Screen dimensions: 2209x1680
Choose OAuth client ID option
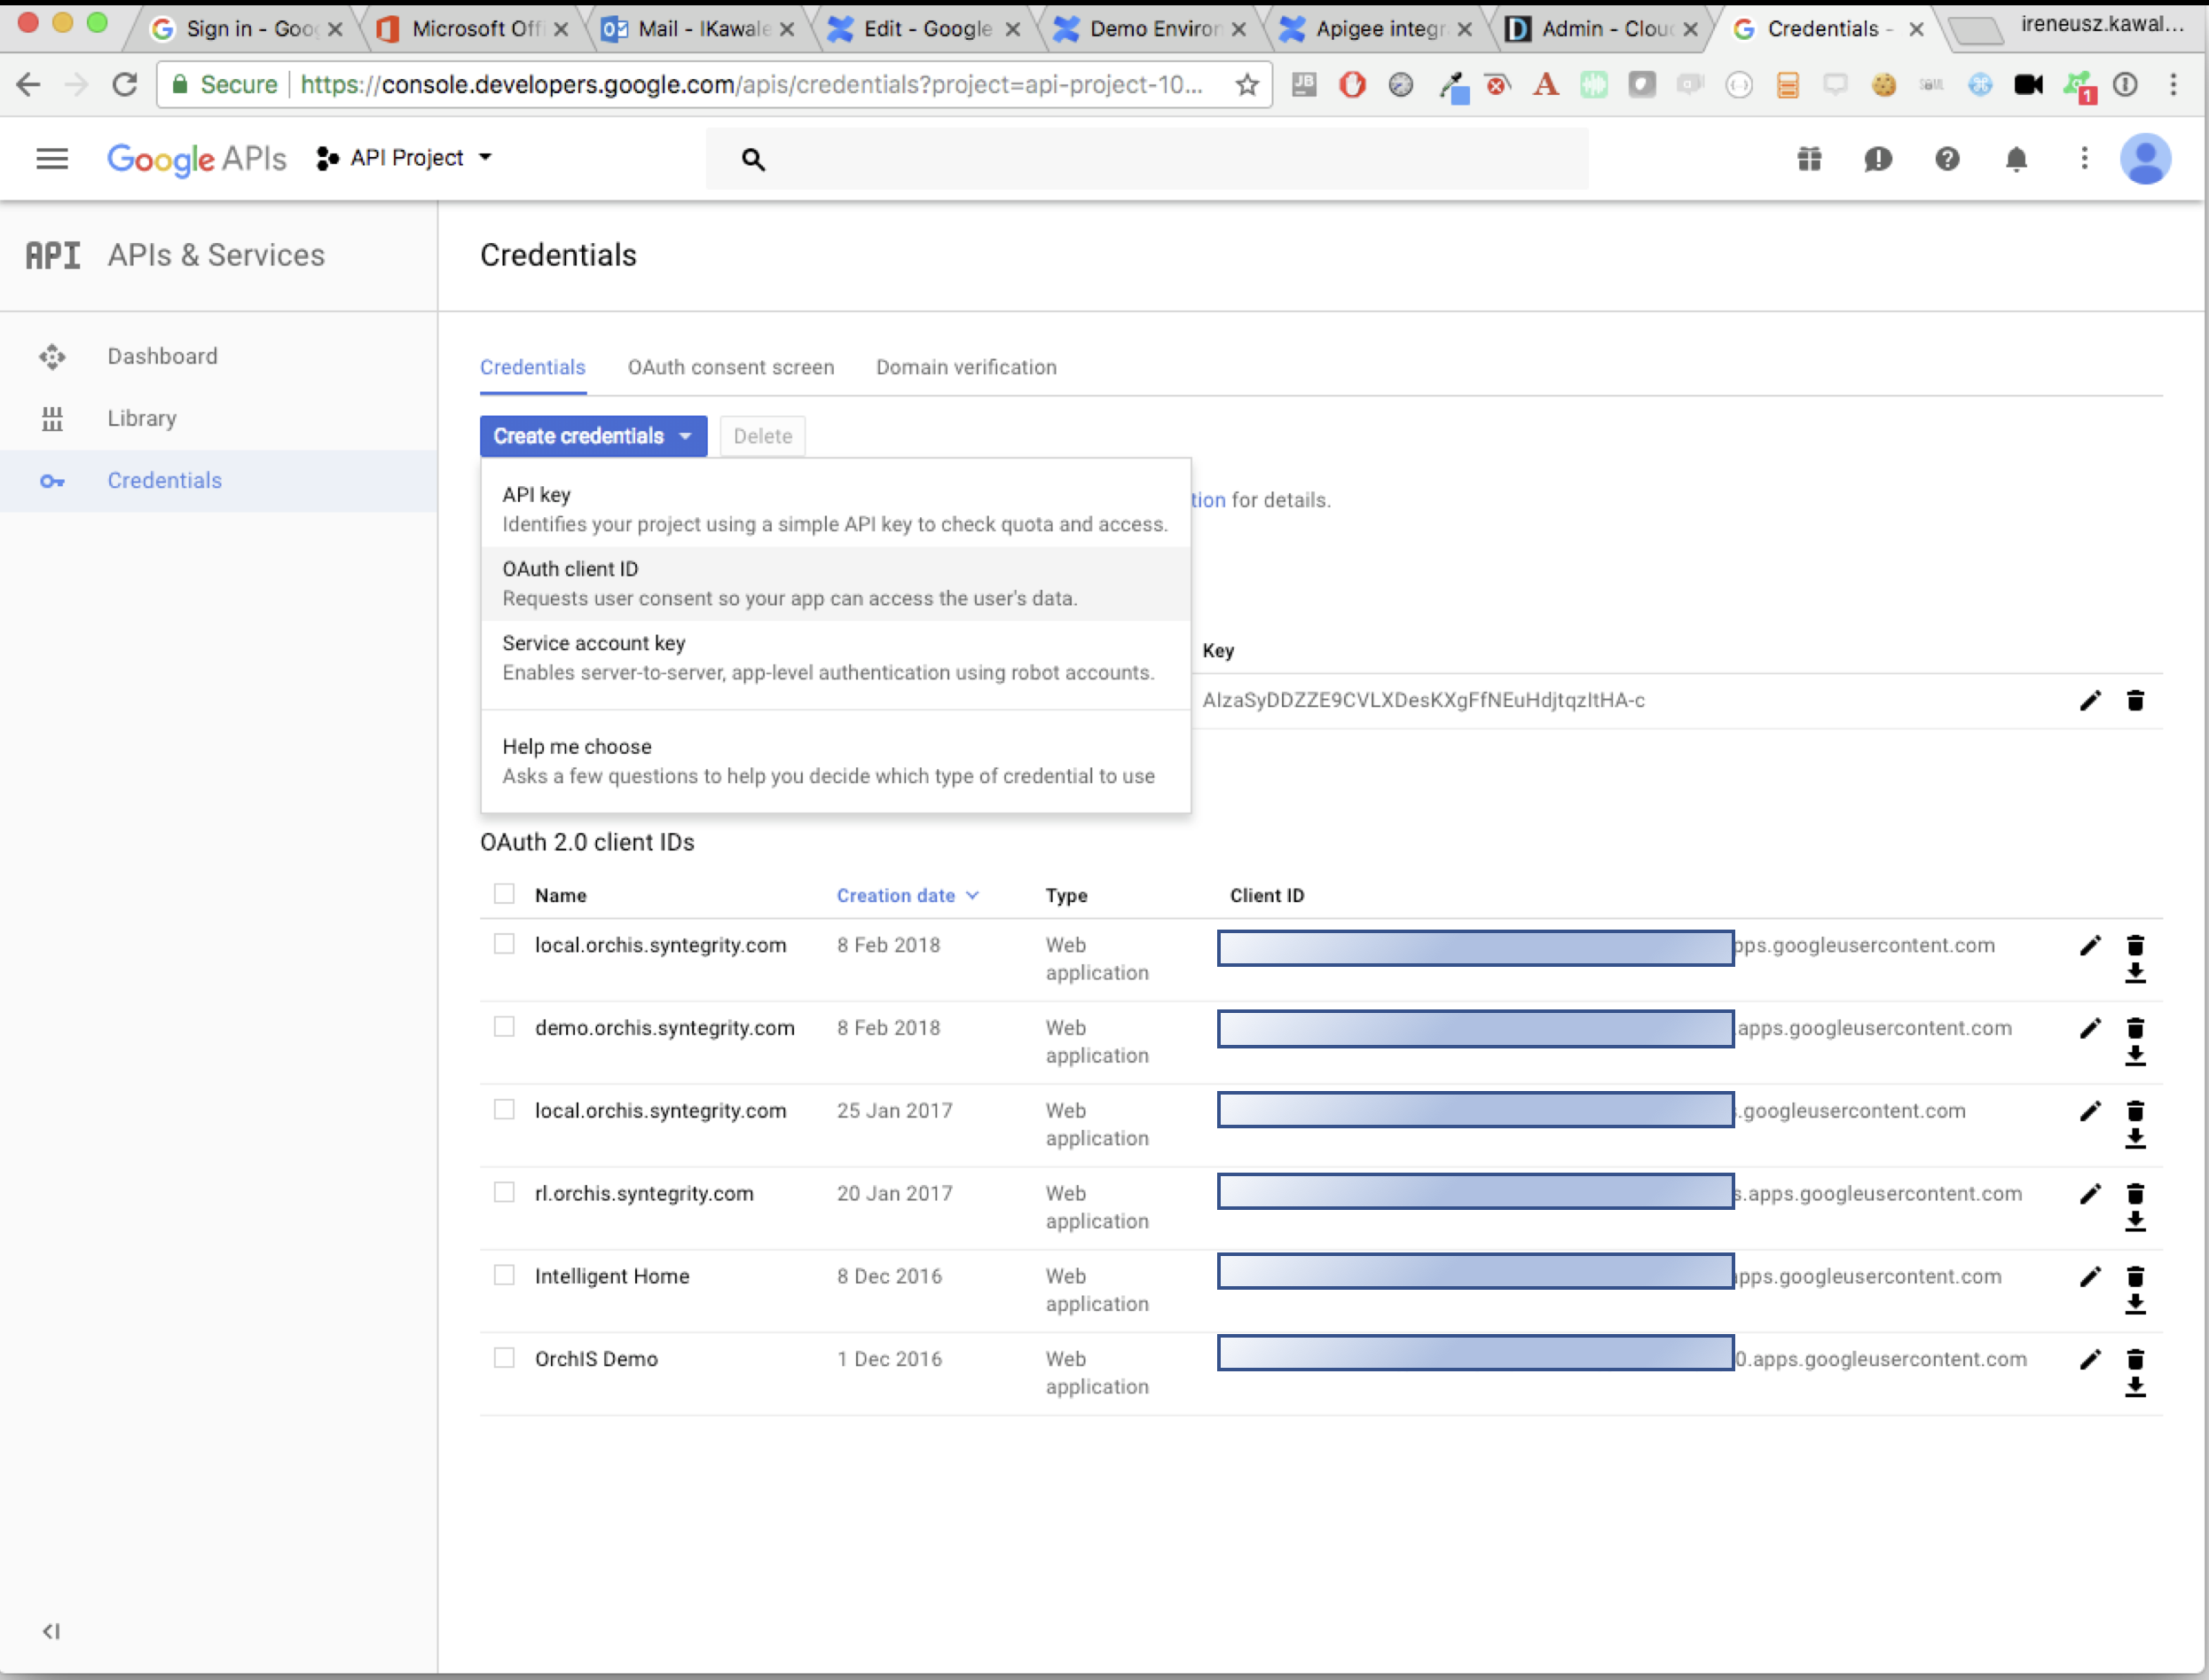coord(835,583)
